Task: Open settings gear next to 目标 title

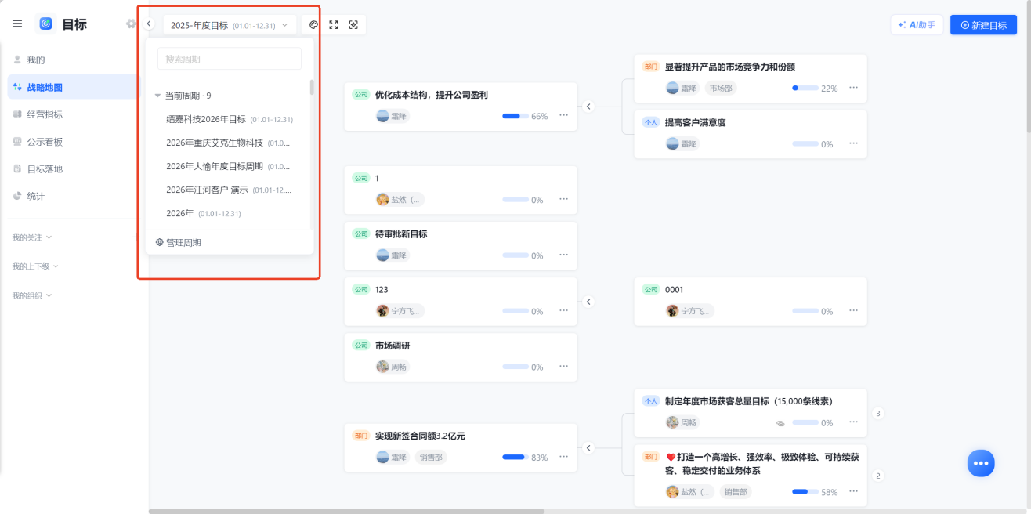Action: tap(131, 24)
